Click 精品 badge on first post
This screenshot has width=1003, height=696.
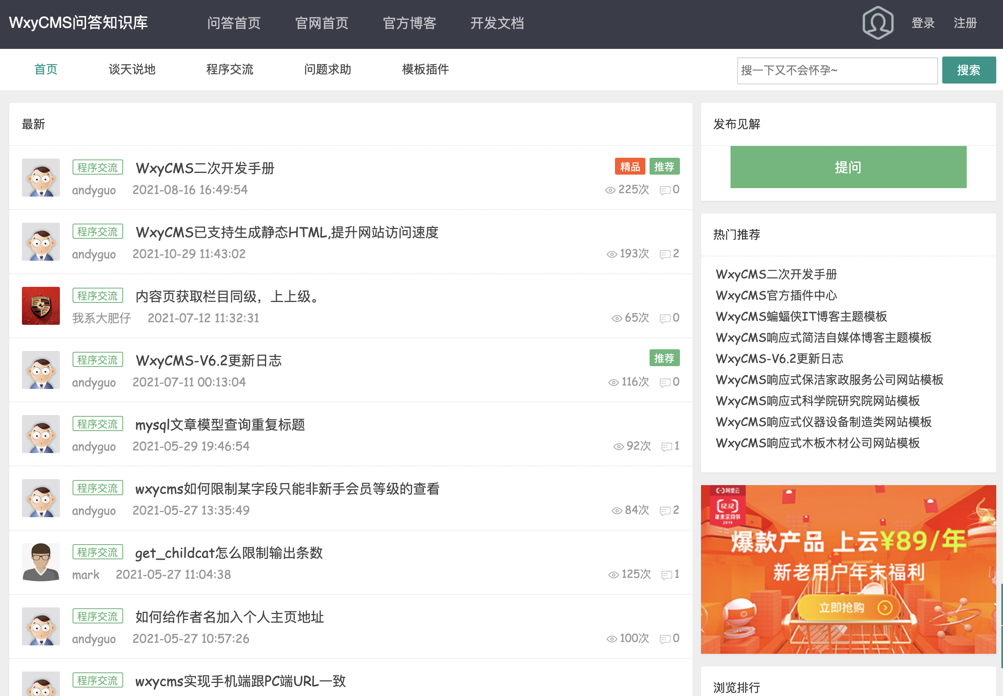coord(630,167)
